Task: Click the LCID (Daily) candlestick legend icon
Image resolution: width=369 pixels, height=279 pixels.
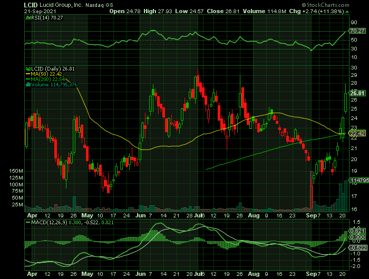Action: [28, 69]
